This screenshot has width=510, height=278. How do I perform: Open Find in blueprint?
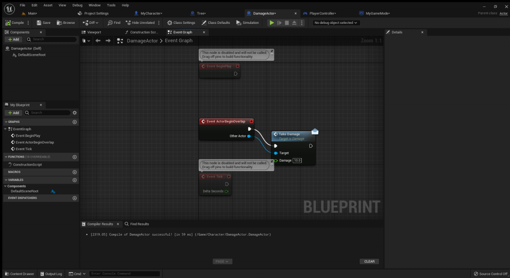(x=114, y=23)
